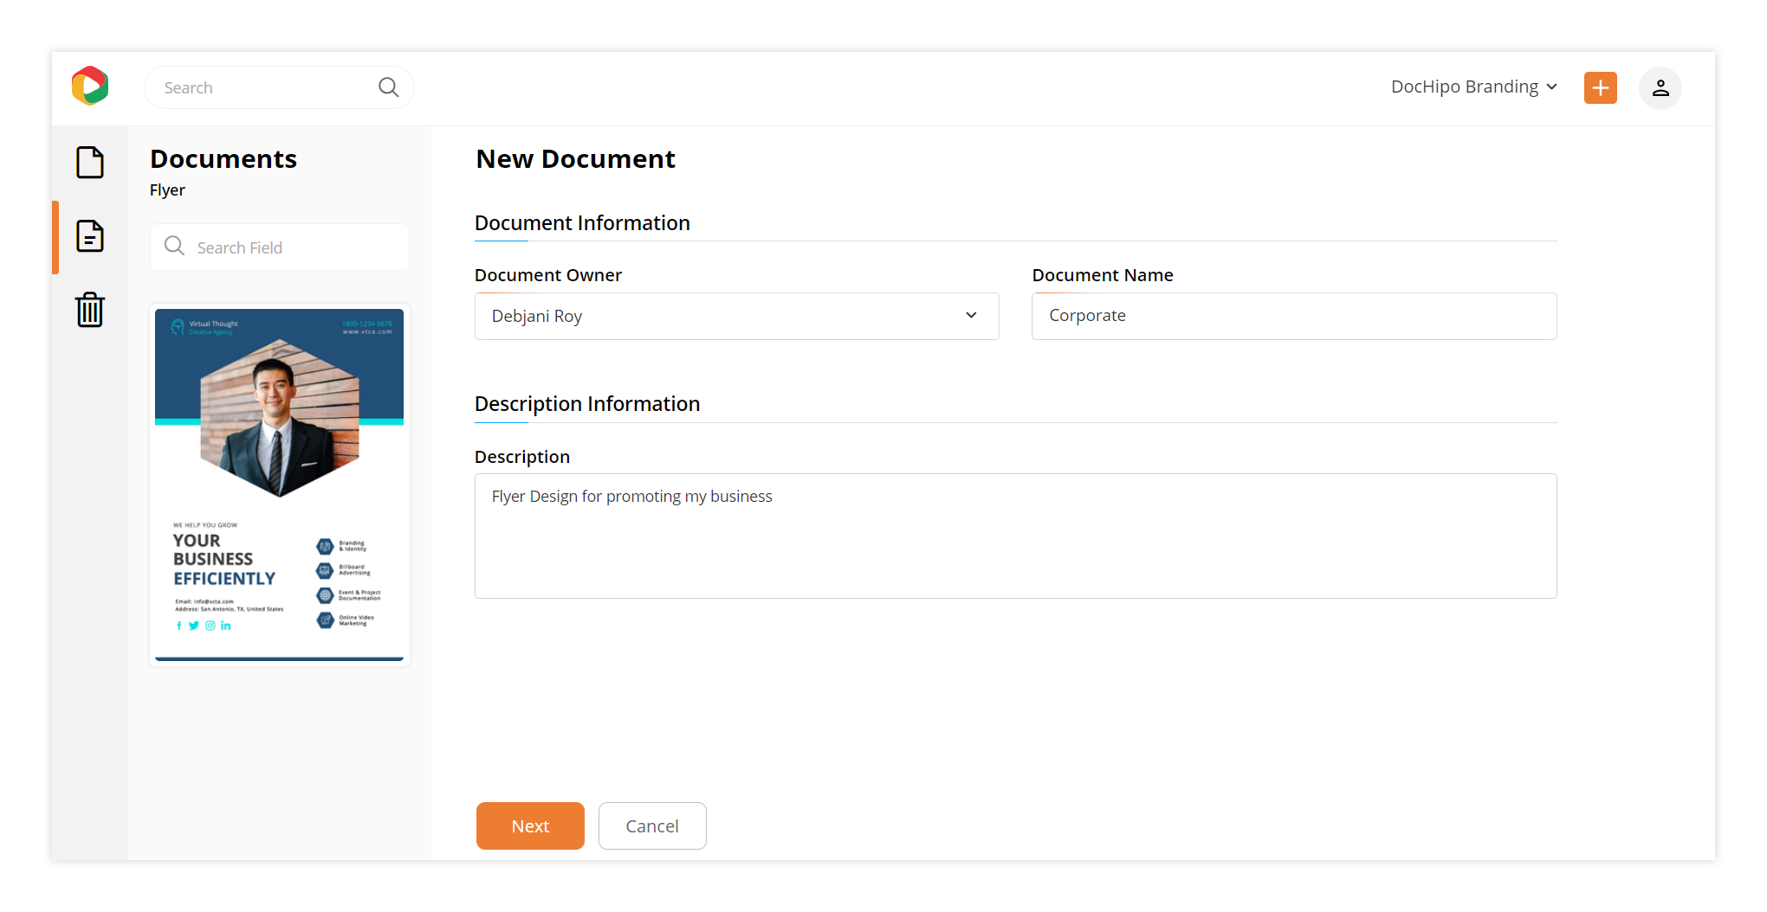The image size is (1767, 912).
Task: Open the user profile avatar menu
Action: (x=1660, y=87)
